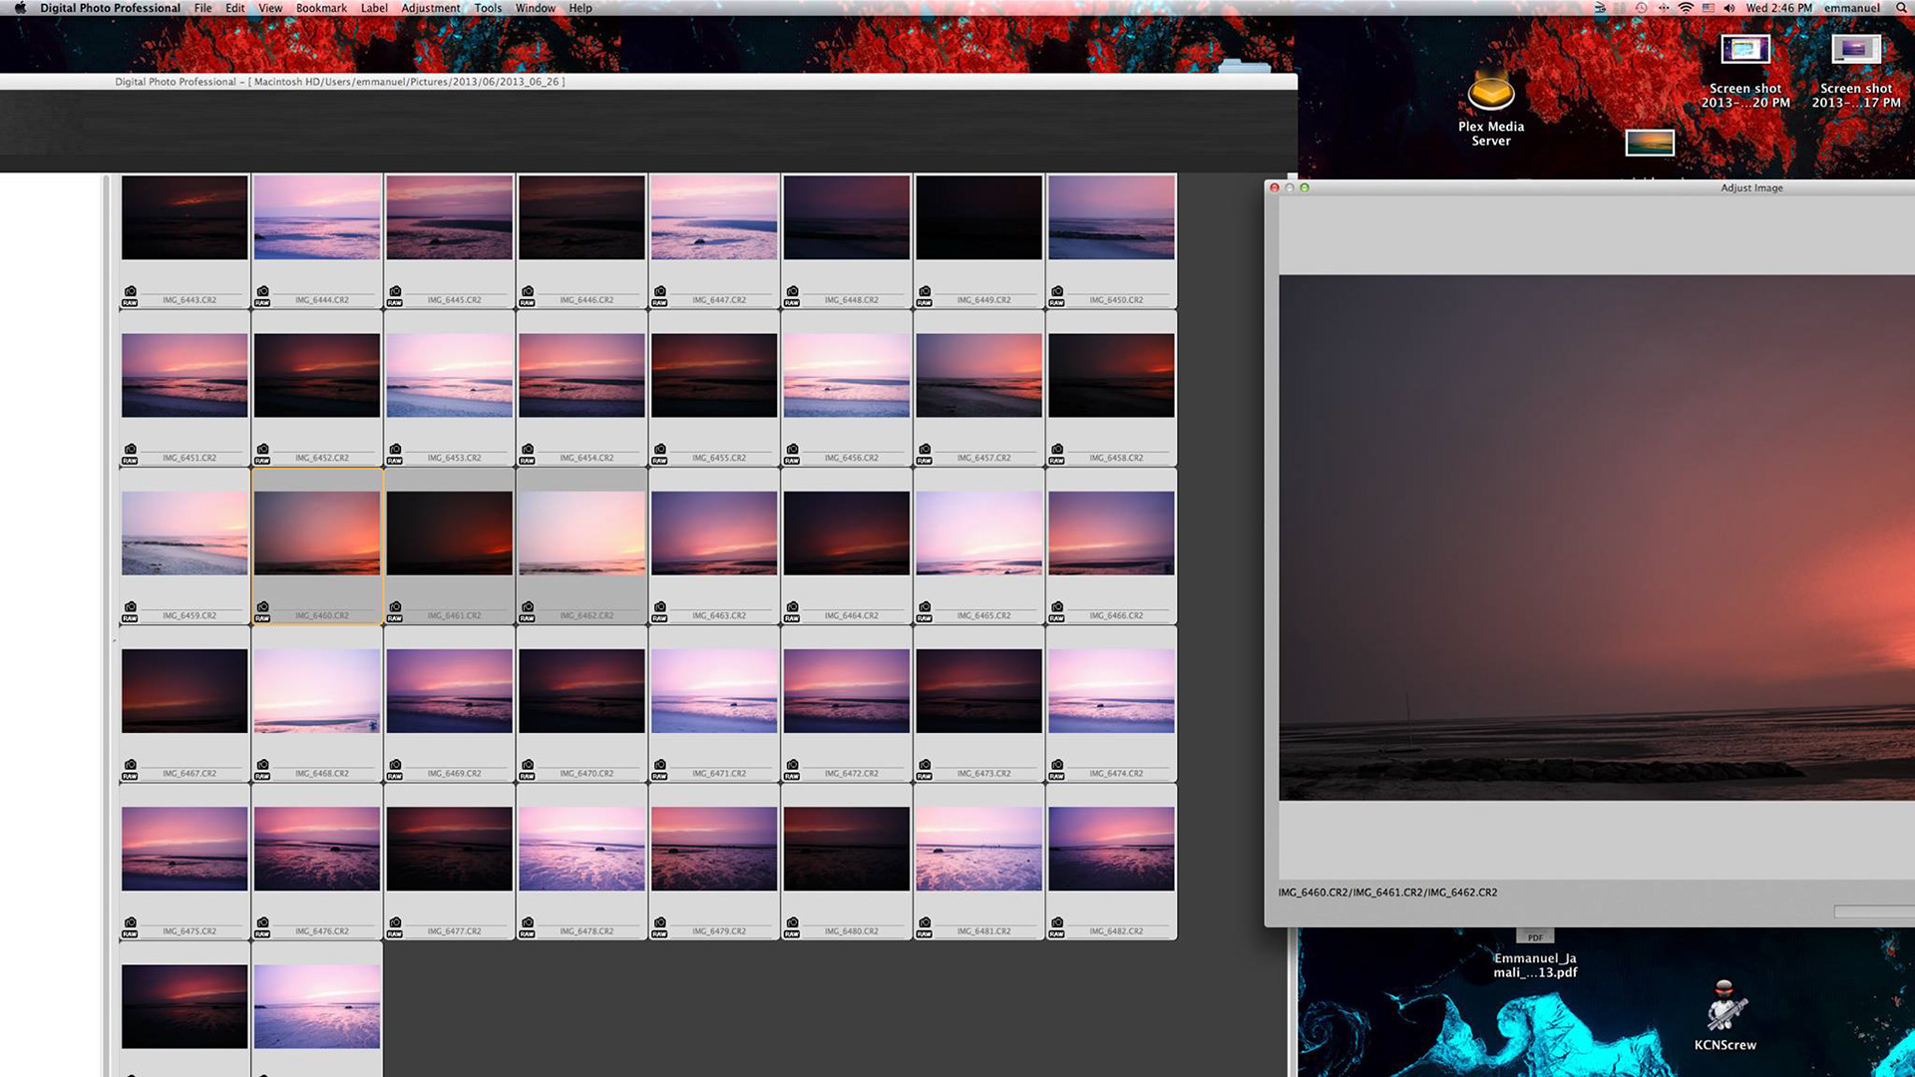Click the Apple logo menu
Image resolution: width=1915 pixels, height=1077 pixels.
19,8
